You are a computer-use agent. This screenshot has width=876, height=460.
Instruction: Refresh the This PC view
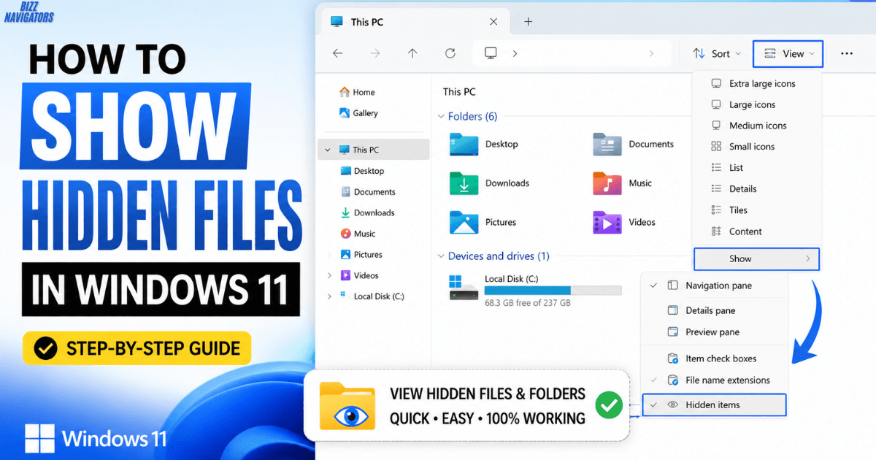pyautogui.click(x=450, y=53)
